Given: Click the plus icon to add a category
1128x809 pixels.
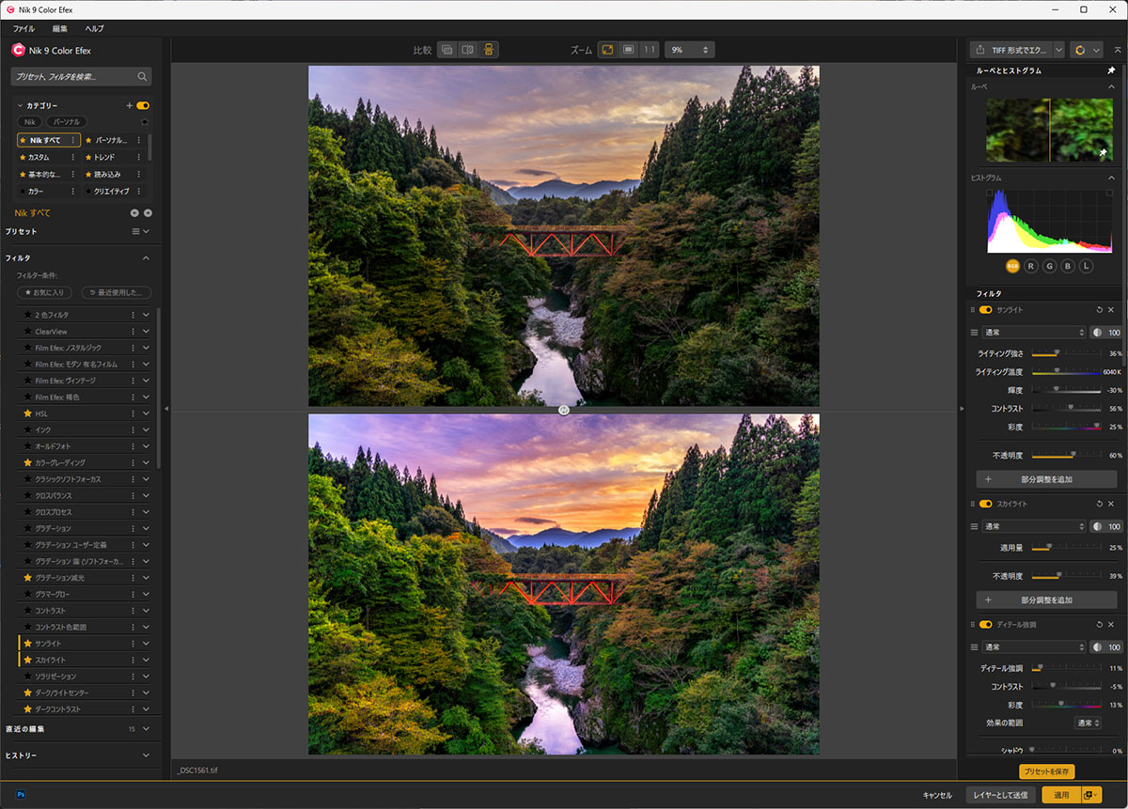Looking at the screenshot, I should 130,105.
